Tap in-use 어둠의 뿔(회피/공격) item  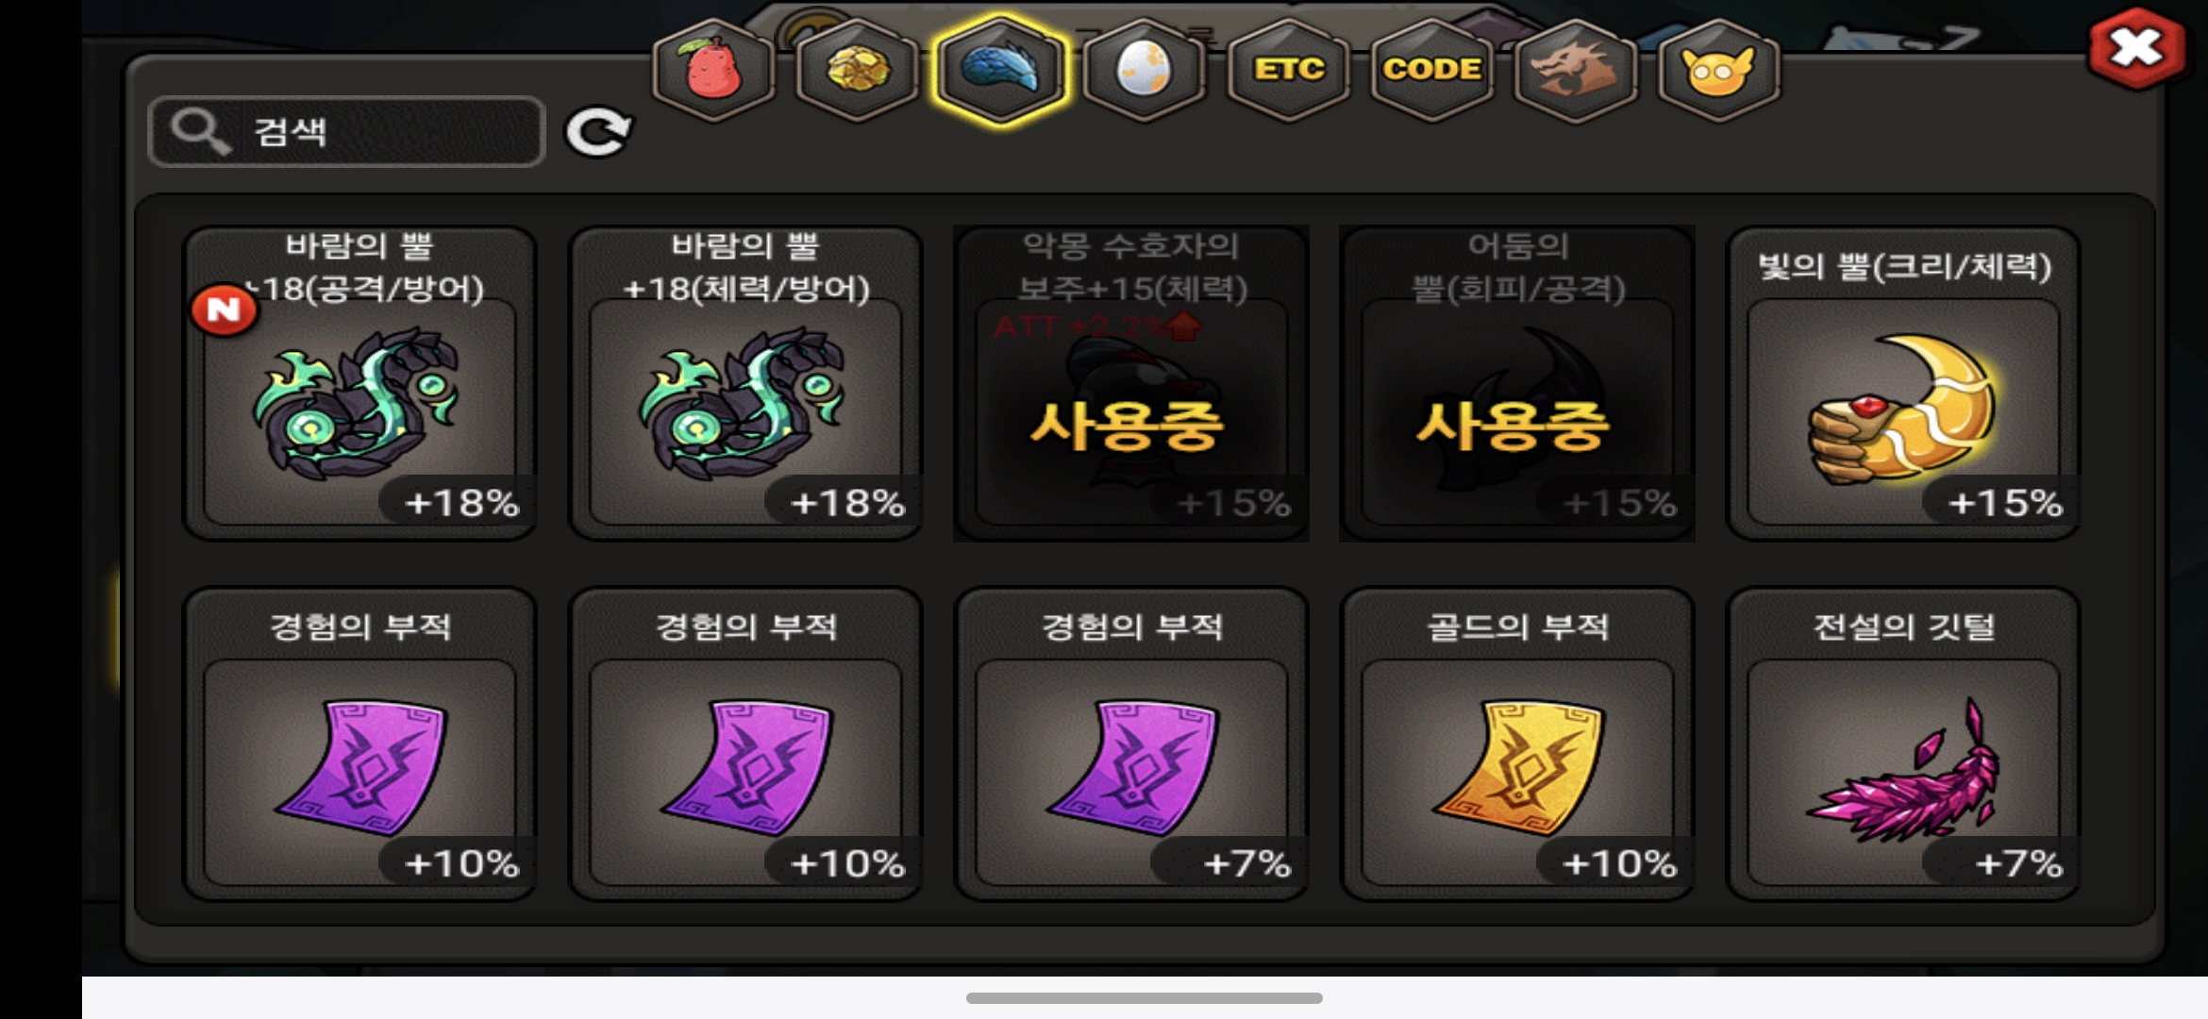(1517, 383)
